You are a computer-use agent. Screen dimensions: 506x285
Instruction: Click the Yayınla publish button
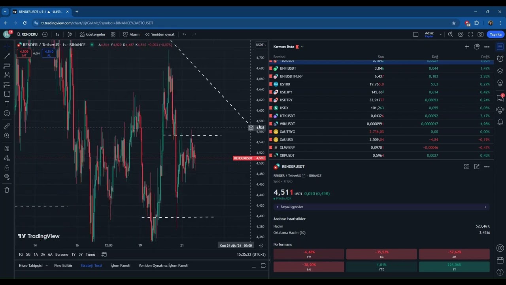point(496,34)
